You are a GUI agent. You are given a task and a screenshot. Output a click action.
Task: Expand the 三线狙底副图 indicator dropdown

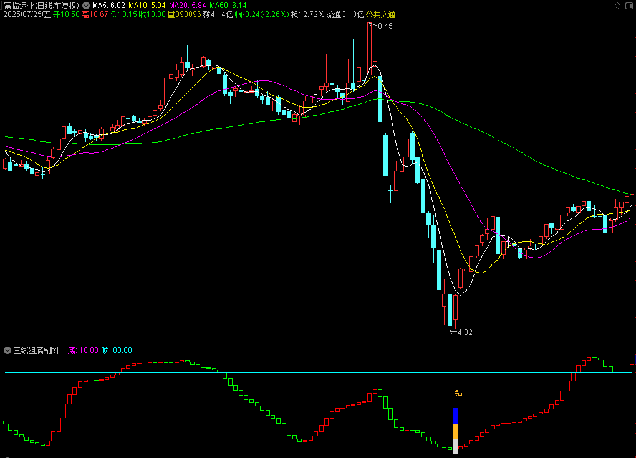tap(7, 350)
